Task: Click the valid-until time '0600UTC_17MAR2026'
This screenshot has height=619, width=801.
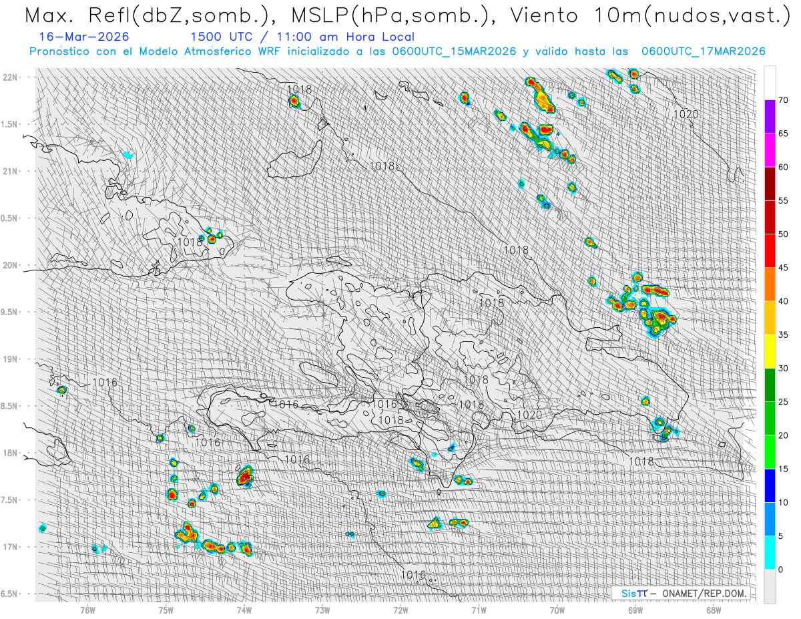Action: tap(703, 51)
